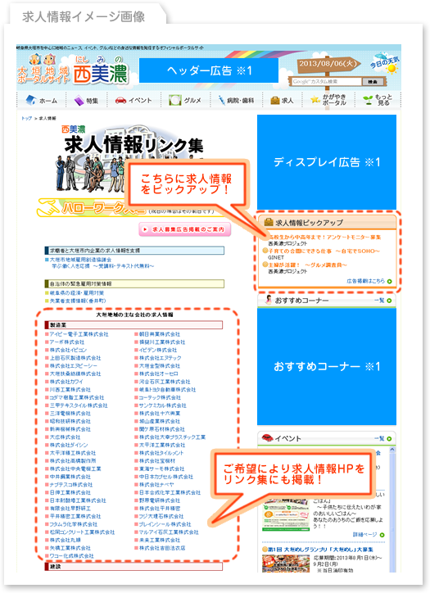Open the 特集 diamond icon menu item

pos(79,100)
